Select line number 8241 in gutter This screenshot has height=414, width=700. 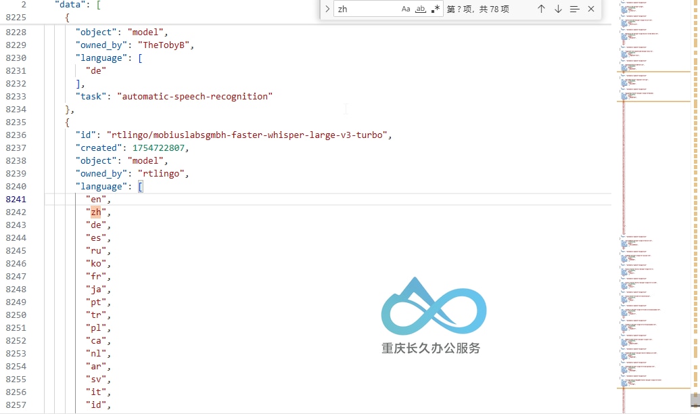(16, 199)
